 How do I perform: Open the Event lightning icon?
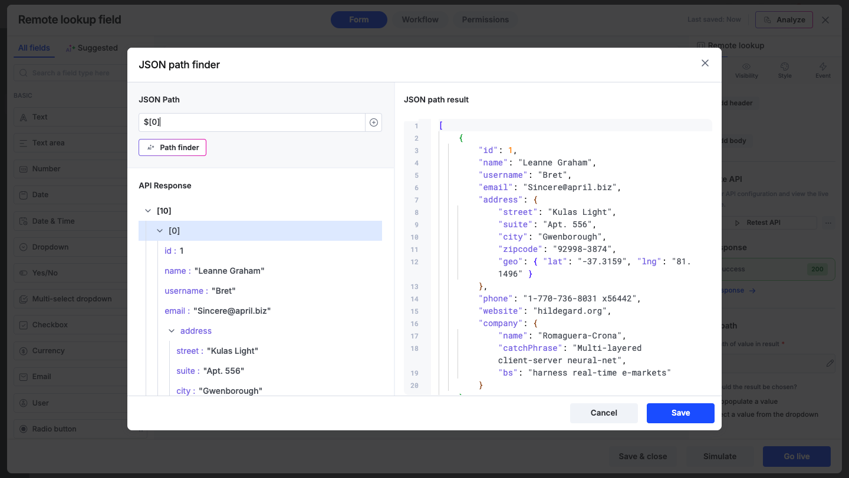823,67
